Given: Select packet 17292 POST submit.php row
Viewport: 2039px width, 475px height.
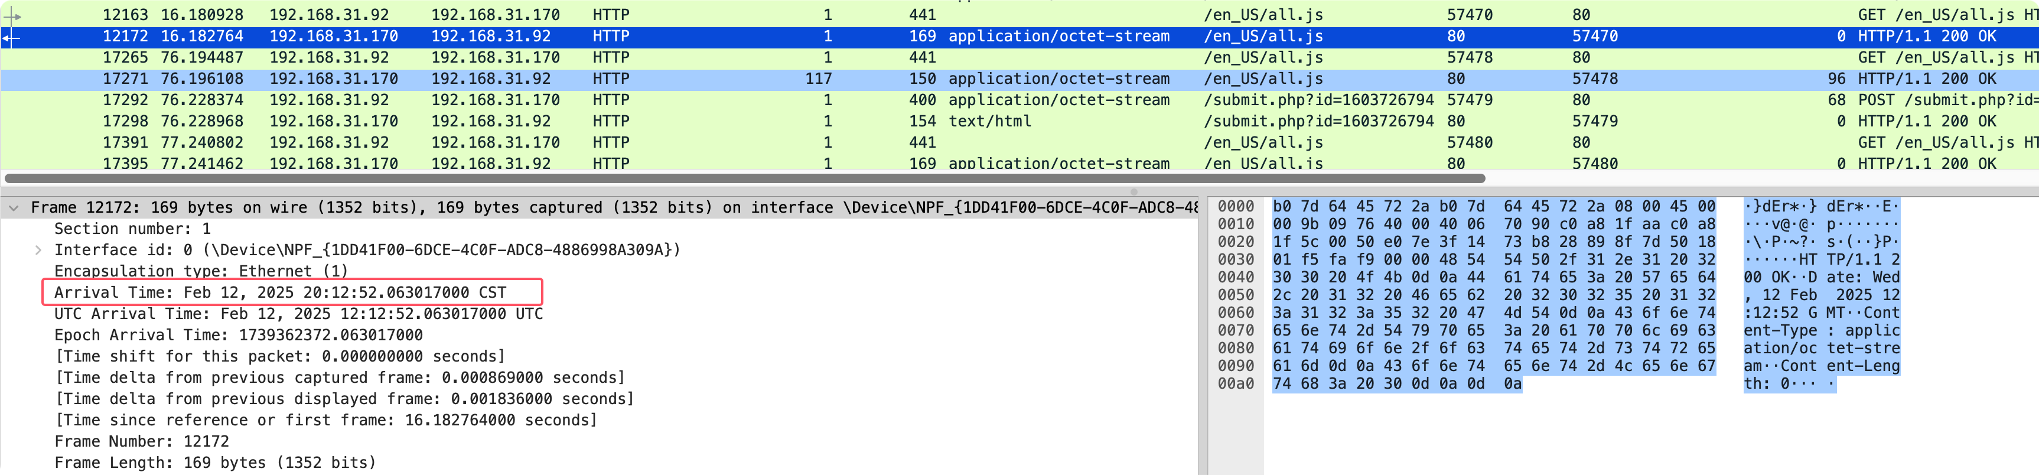Looking at the screenshot, I should pos(1019,100).
